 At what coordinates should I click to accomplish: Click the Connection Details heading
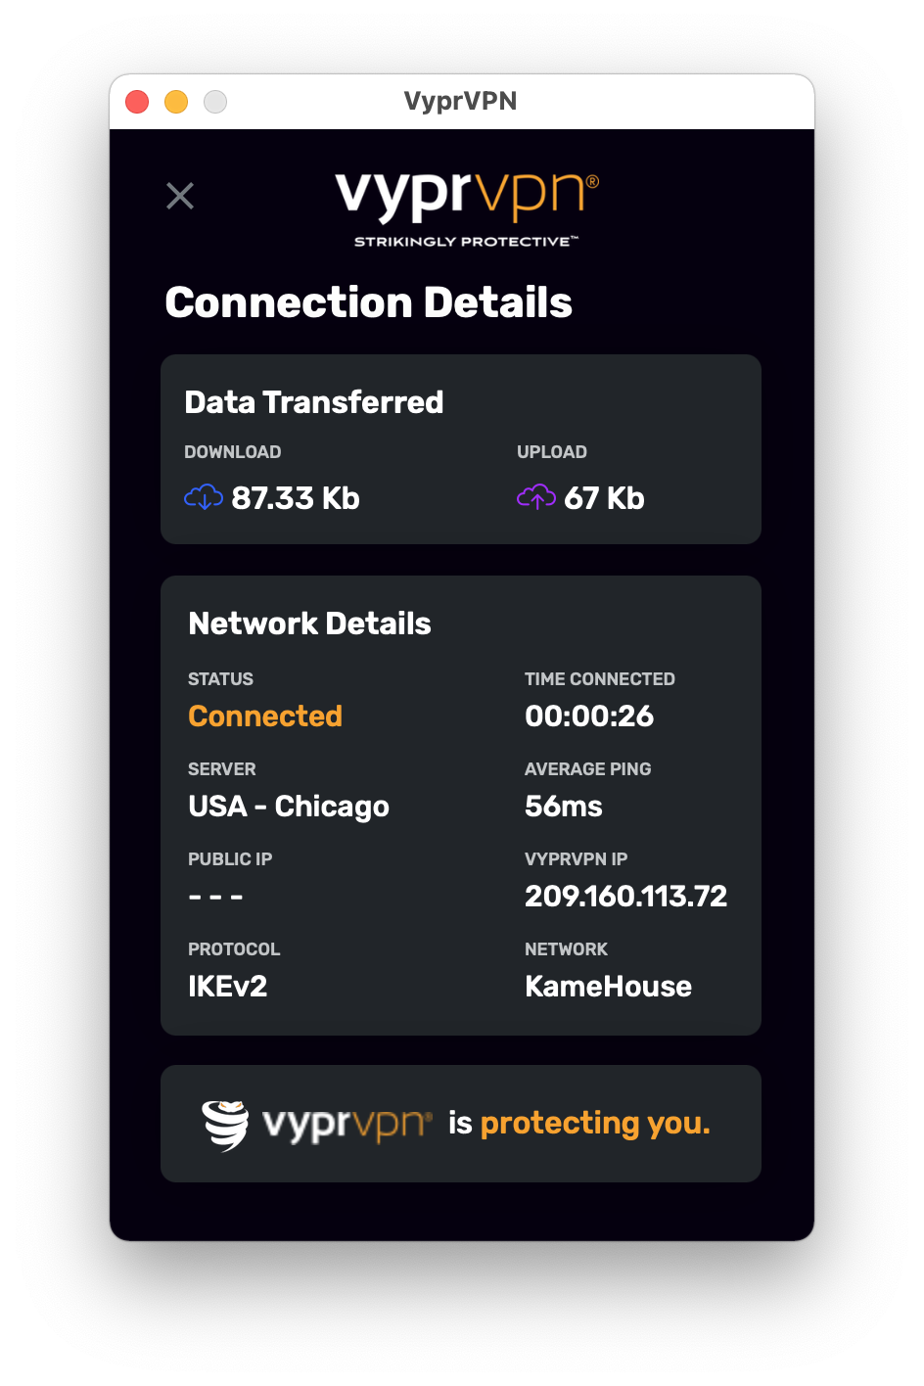[369, 302]
